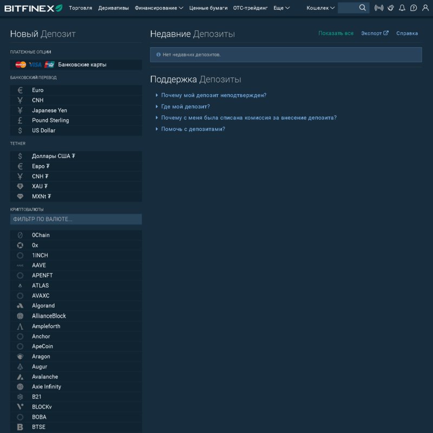Click the 0Chain coin icon
Viewport: 433px width, 433px height.
(20, 235)
